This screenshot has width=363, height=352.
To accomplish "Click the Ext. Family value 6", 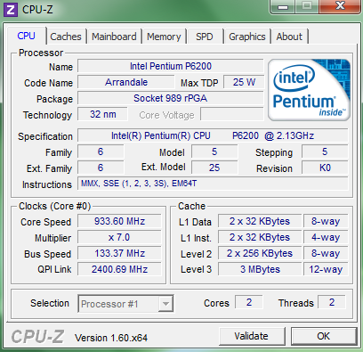I will click(101, 168).
